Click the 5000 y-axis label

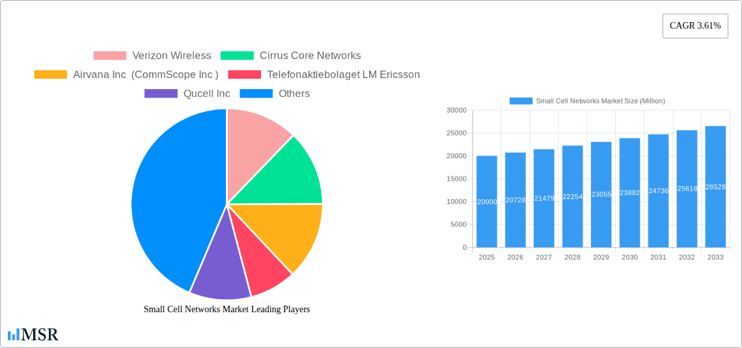(459, 224)
